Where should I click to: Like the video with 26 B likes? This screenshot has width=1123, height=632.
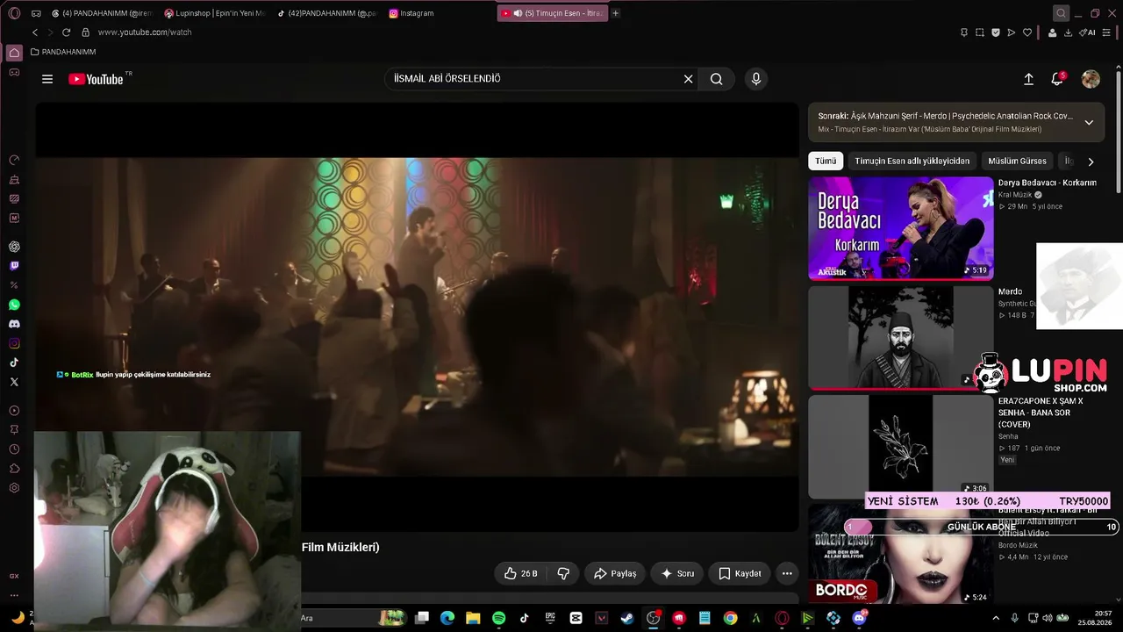click(x=520, y=573)
